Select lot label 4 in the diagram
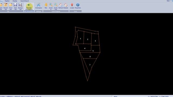 [85, 48]
